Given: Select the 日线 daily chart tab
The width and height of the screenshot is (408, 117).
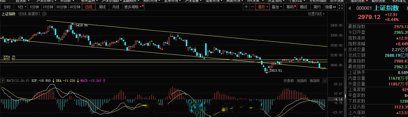Looking at the screenshot, I should coord(89,7).
